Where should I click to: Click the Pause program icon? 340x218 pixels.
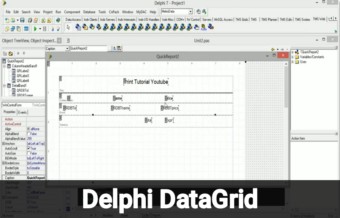click(44, 29)
